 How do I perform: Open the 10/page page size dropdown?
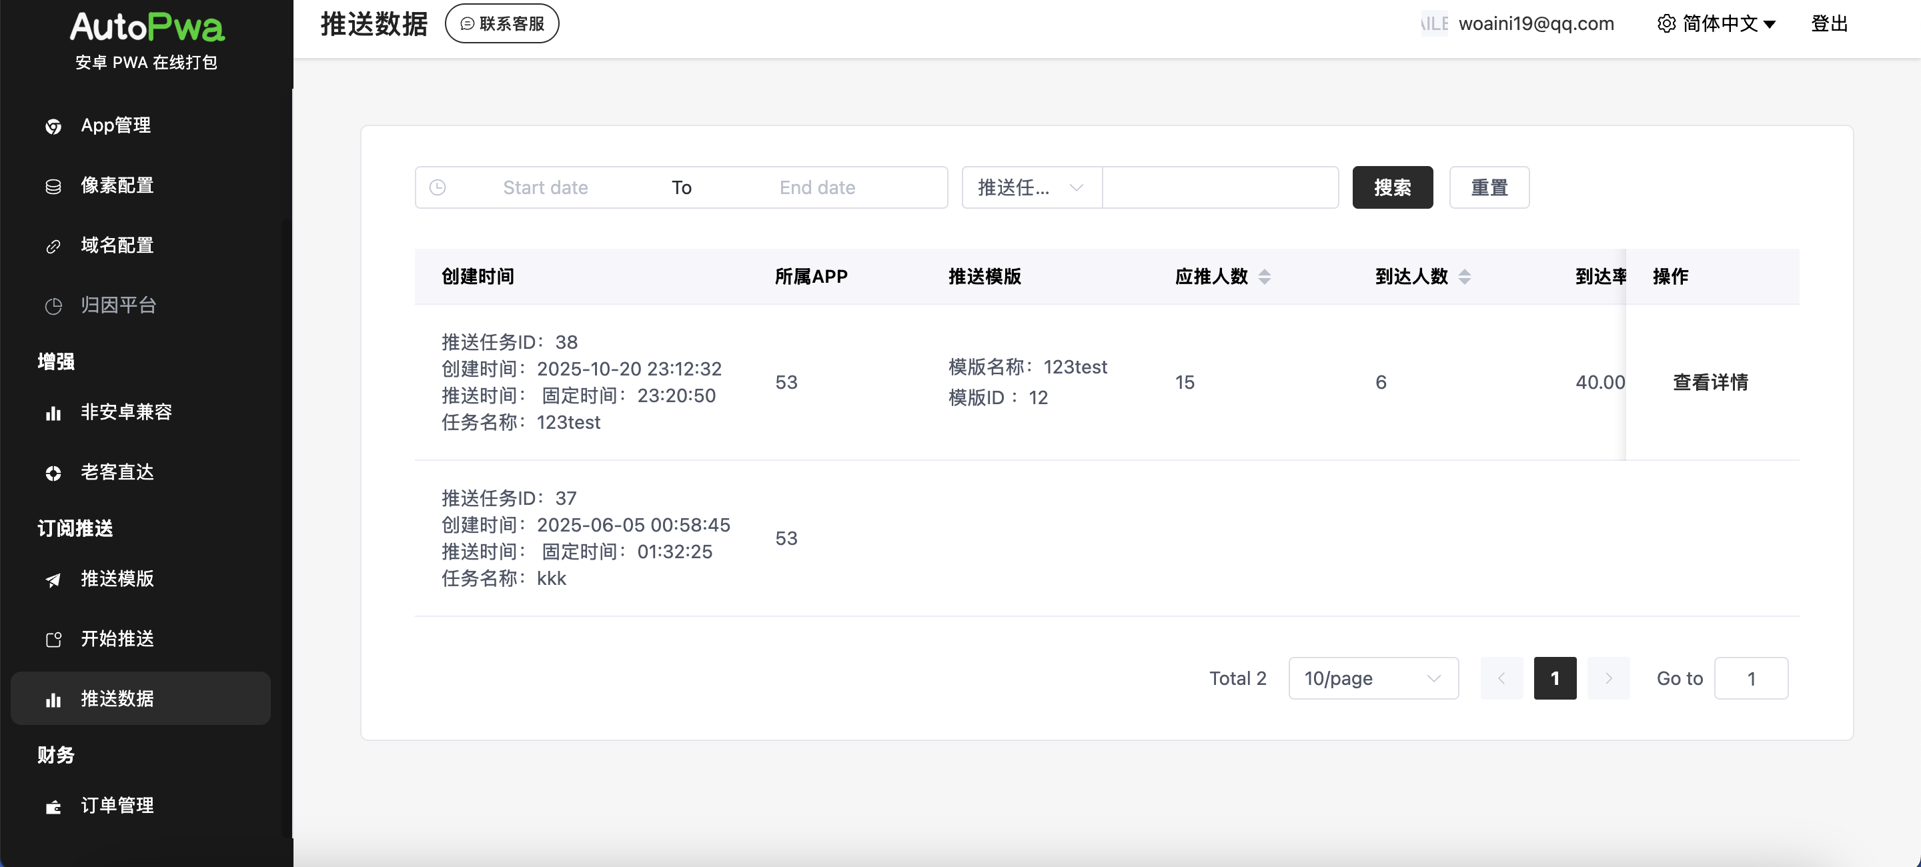point(1373,678)
